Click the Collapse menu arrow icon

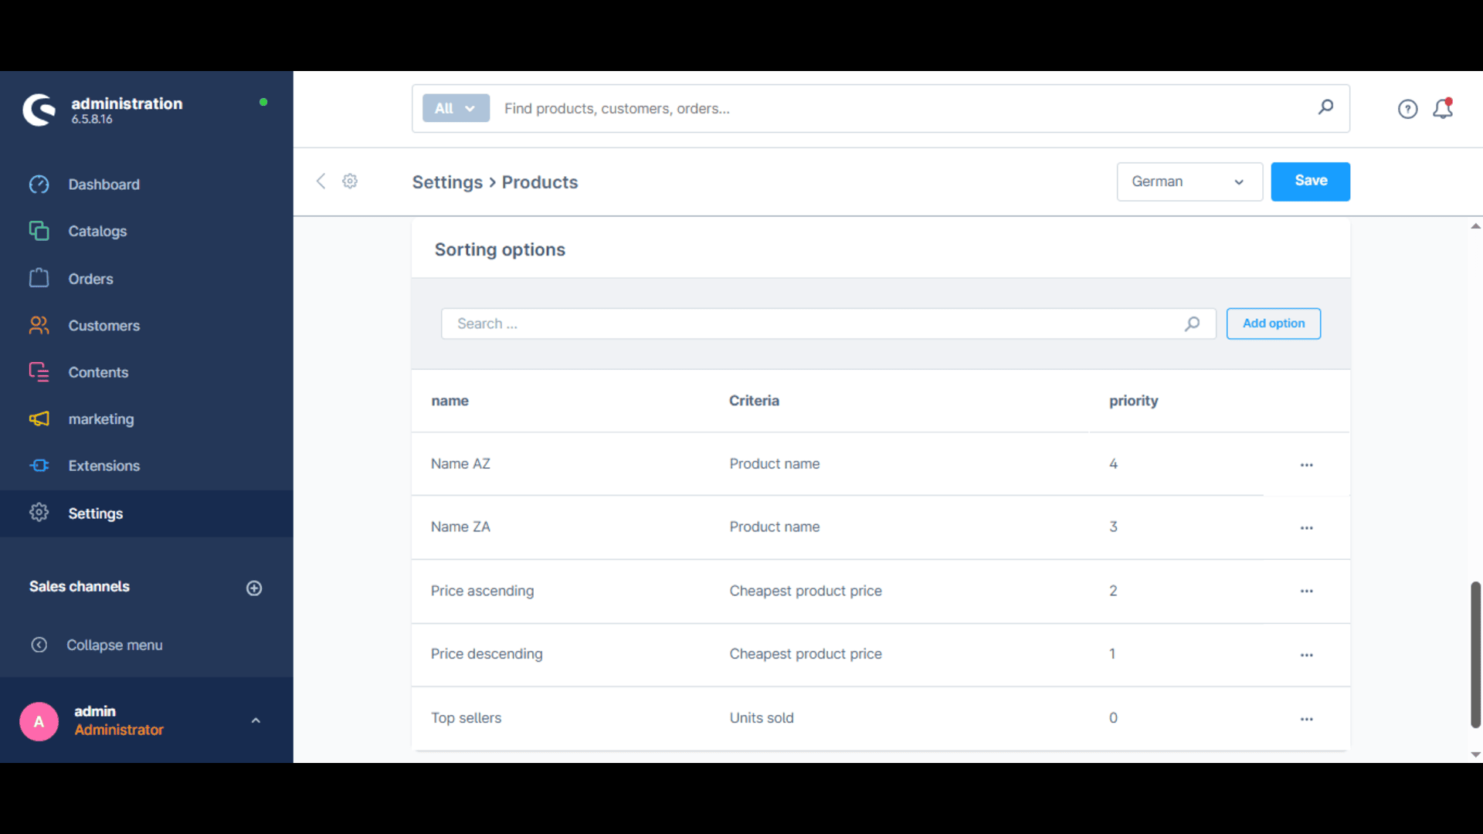pyautogui.click(x=39, y=645)
